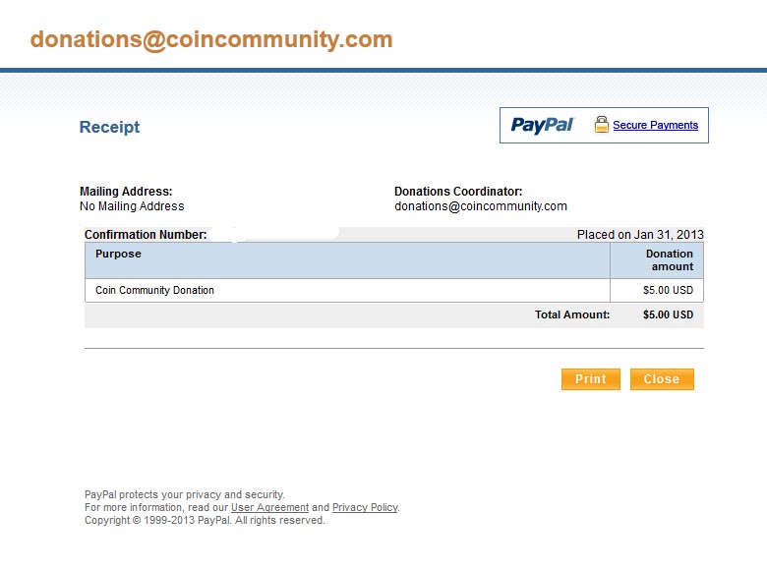Click the Donation amount column header
The width and height of the screenshot is (767, 570).
pos(670,260)
